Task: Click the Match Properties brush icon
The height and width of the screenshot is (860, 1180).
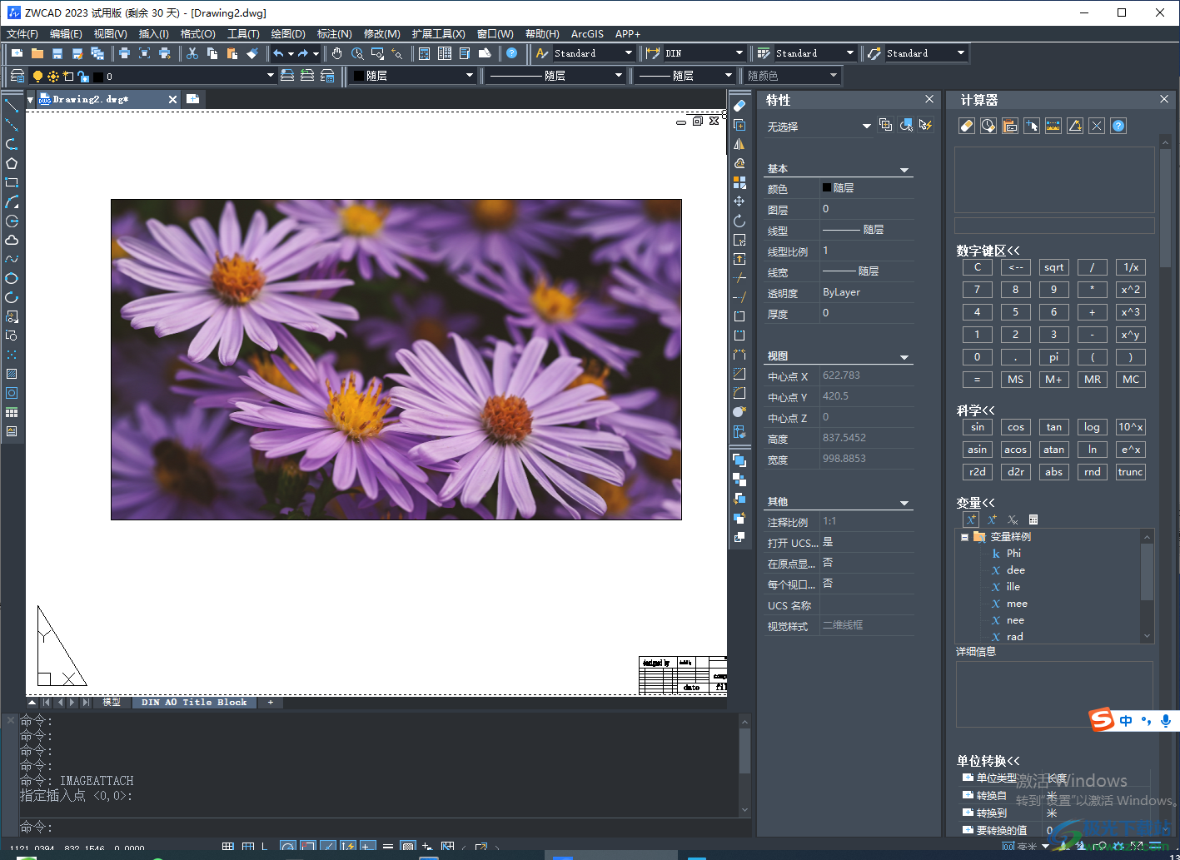Action: tap(252, 53)
